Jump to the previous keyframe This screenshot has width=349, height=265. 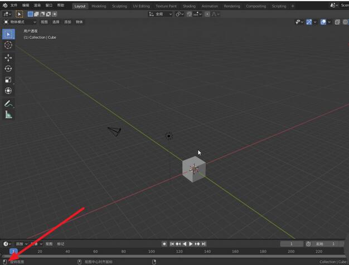pos(178,244)
